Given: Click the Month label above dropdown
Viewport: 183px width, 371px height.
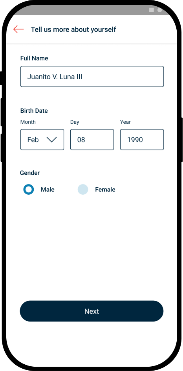Looking at the screenshot, I should (28, 122).
